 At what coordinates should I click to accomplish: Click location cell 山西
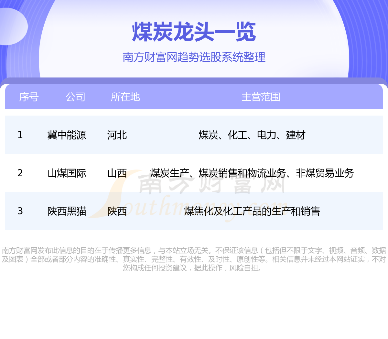[x=117, y=173]
